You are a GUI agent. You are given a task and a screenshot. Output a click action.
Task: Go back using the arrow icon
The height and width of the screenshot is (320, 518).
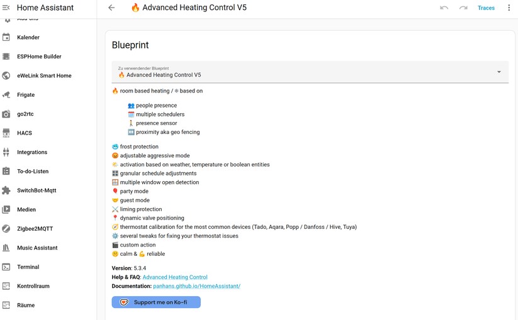tap(111, 8)
